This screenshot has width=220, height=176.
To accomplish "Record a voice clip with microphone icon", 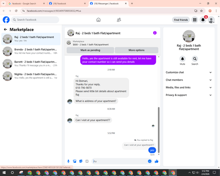I will pos(68,161).
